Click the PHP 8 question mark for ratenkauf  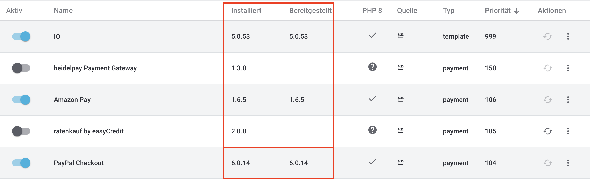tap(372, 130)
